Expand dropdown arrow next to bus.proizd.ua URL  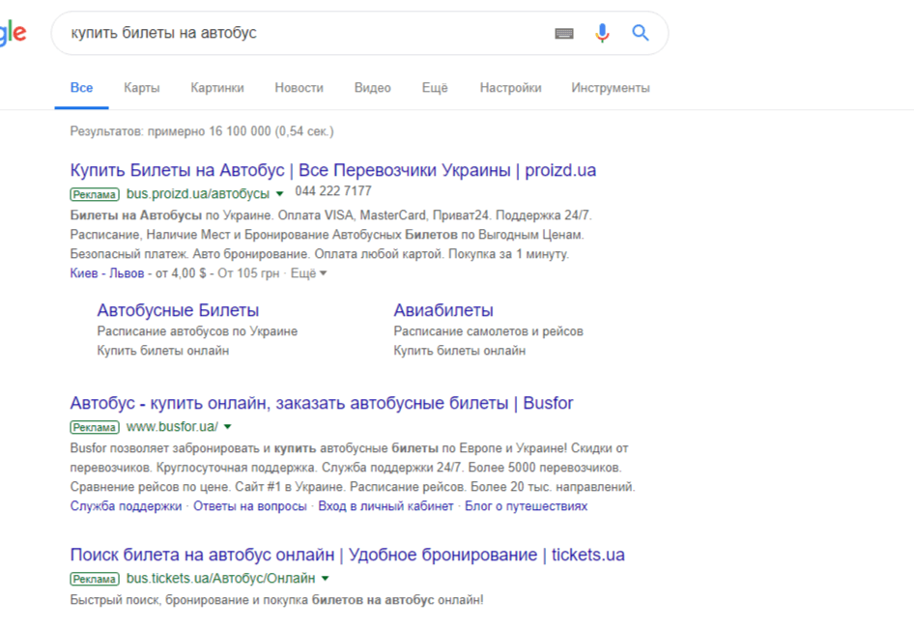[x=279, y=194]
